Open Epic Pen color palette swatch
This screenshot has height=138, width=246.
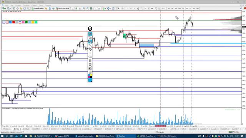90,76
